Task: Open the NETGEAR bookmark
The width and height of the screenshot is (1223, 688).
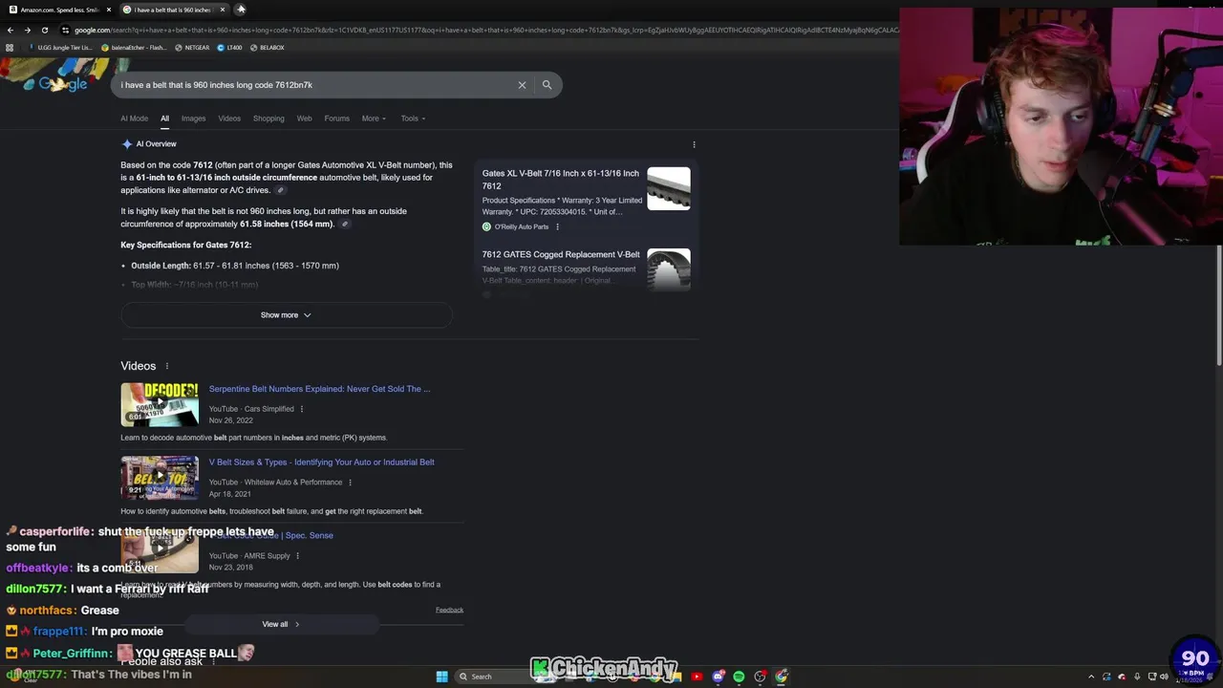Action: click(191, 47)
